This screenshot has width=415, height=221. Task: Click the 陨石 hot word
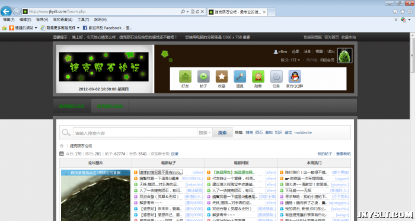point(259,132)
